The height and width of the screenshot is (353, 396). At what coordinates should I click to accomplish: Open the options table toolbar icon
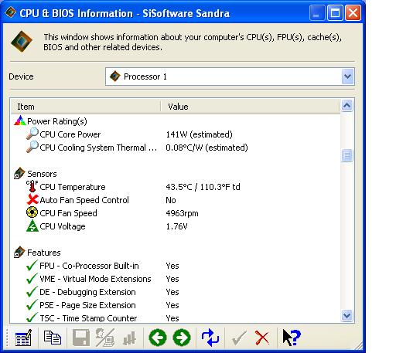24,338
